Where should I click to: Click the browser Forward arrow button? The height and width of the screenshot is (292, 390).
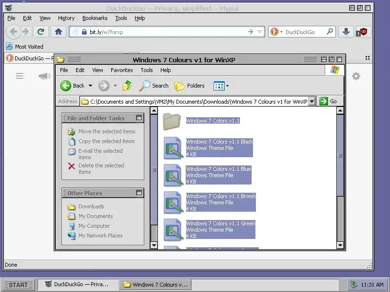coord(26,32)
